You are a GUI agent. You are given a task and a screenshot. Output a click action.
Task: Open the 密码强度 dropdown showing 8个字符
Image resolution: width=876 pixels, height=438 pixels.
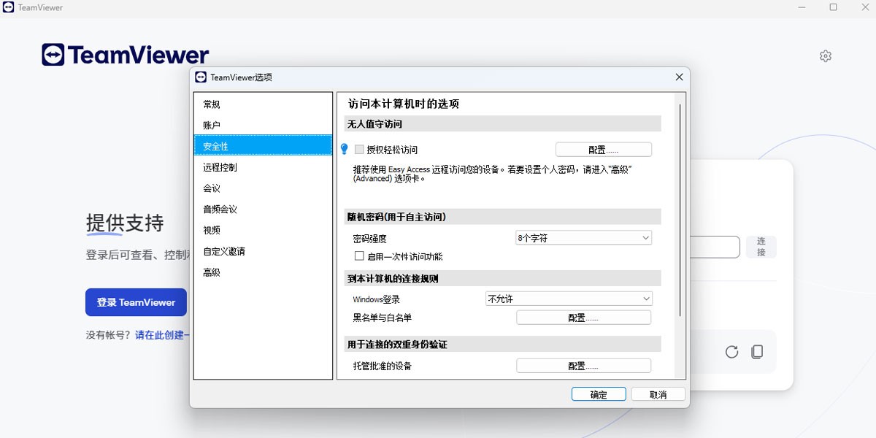coord(583,237)
